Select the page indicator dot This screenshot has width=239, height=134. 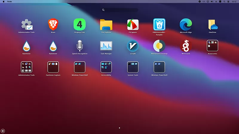coord(119,128)
